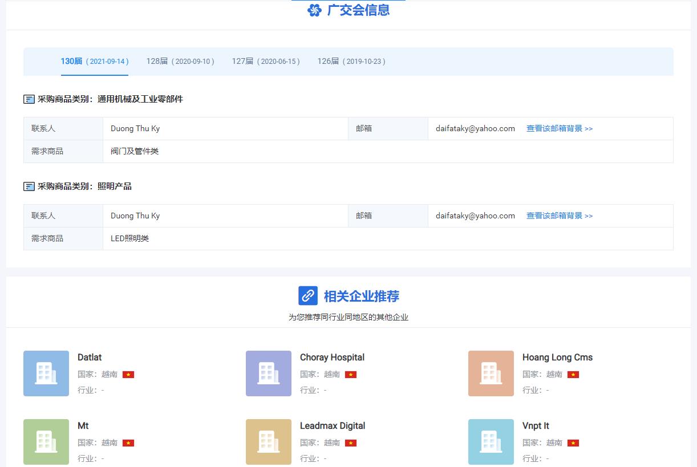
Task: Click Duong Thu Ky in the 阀门及管件类 table
Action: tap(135, 129)
